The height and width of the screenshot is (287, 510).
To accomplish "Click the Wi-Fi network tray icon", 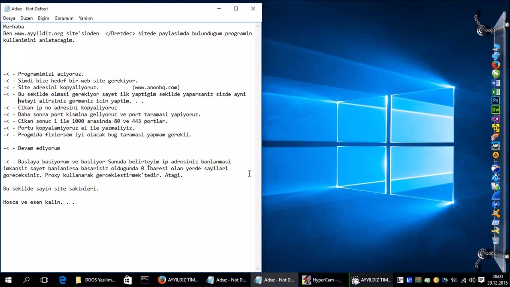I will (x=464, y=280).
